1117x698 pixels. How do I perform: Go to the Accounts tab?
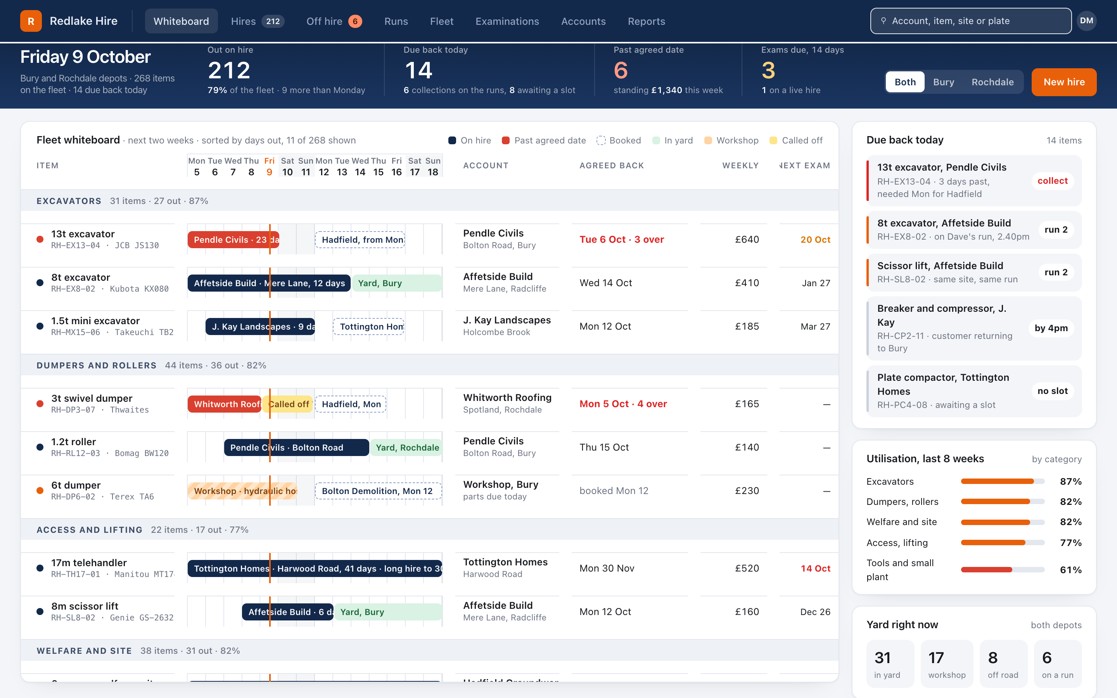coord(583,21)
